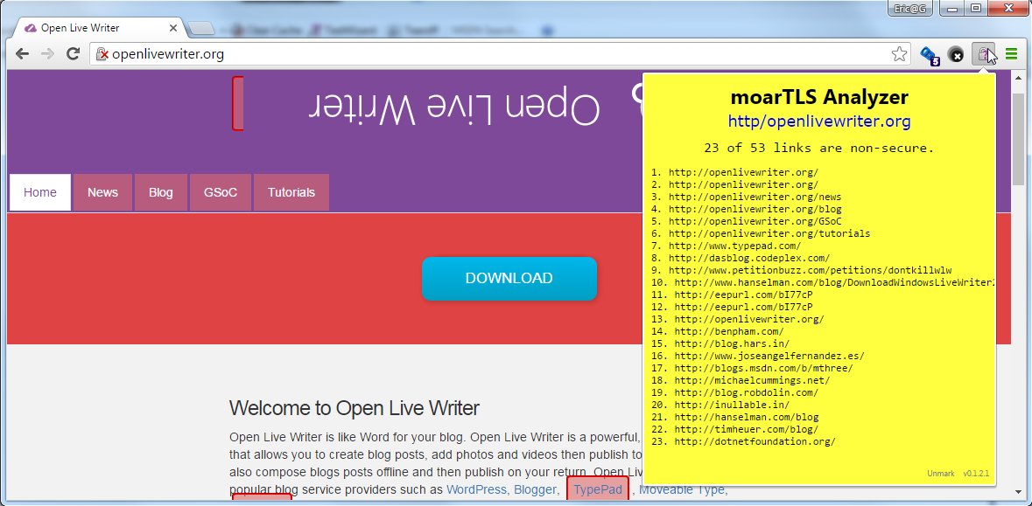1032x506 pixels.
Task: Click the browser forward arrow
Action: (47, 54)
